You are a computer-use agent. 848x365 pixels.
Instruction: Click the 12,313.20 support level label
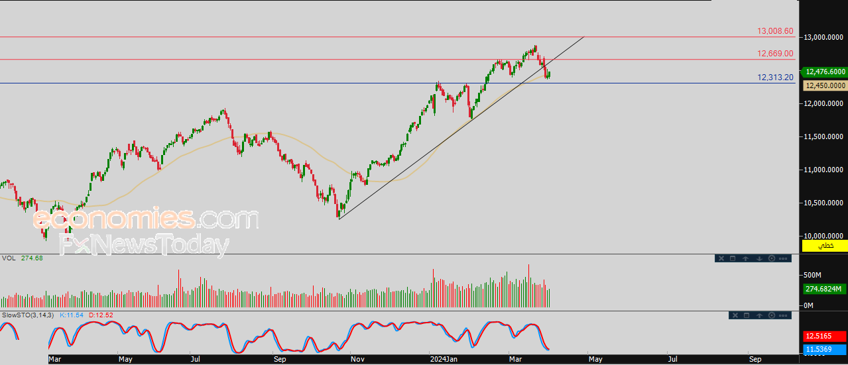click(x=776, y=78)
